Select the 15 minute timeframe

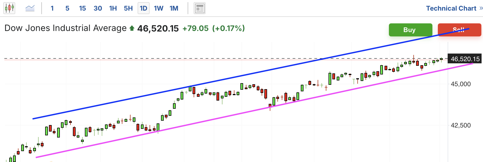(x=83, y=8)
